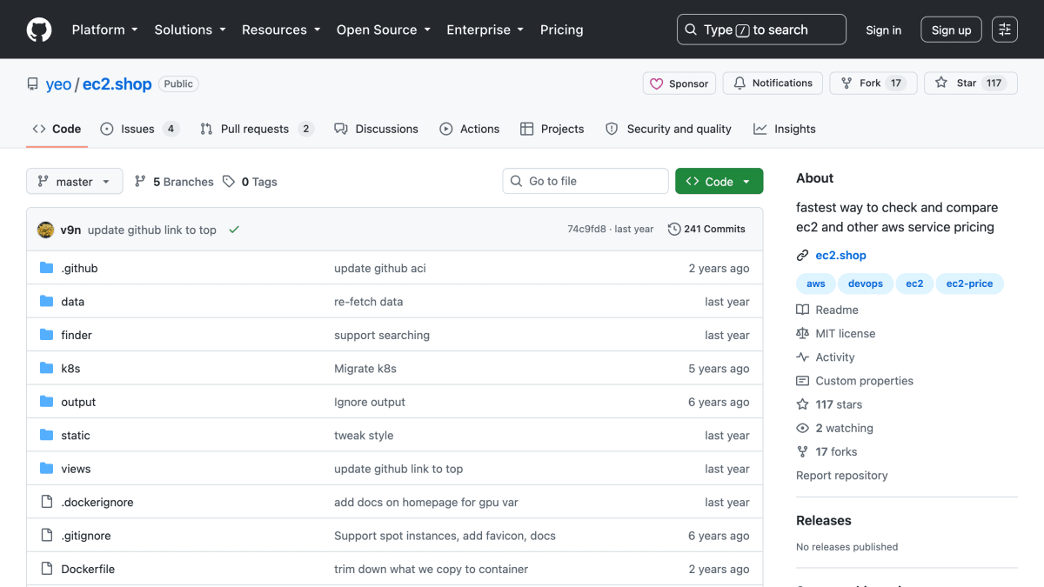Screen dimensions: 1044x587
Task: Open the static folder icon
Action: 47,435
